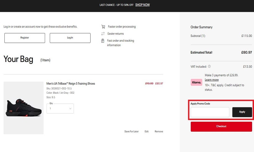This screenshot has height=152, width=254.
Task: Click Save For Later on the shoes
Action: point(131,132)
